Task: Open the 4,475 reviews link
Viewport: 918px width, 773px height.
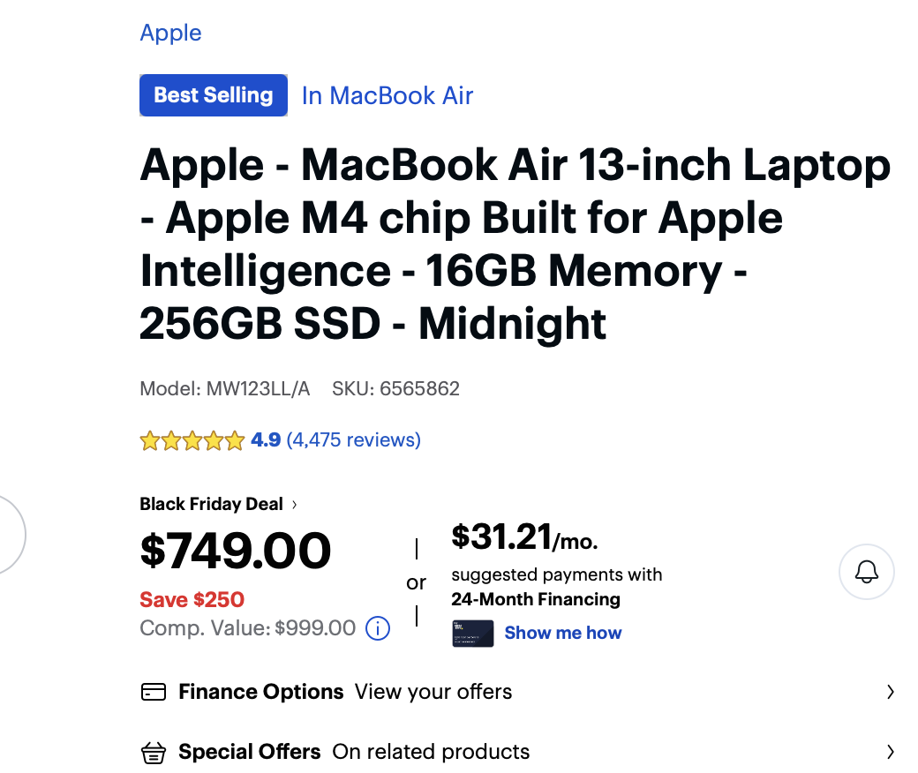Action: pyautogui.click(x=353, y=439)
